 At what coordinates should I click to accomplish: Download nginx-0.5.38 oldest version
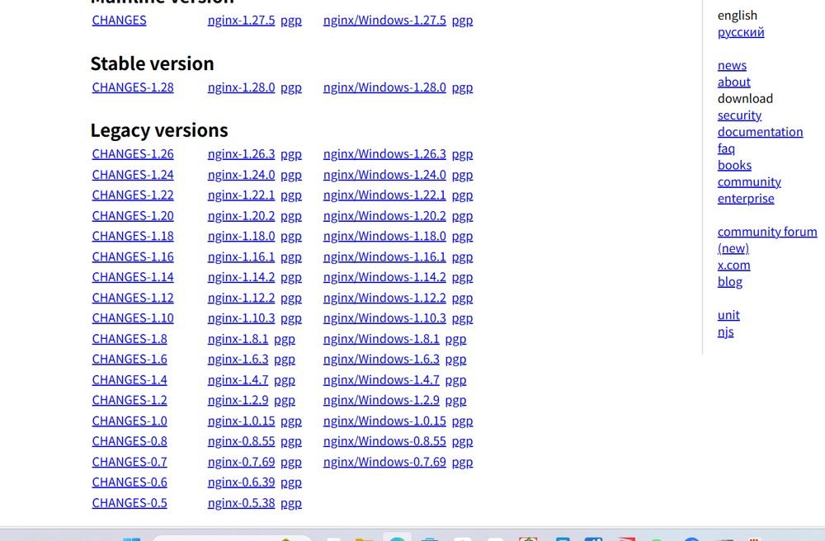(241, 502)
